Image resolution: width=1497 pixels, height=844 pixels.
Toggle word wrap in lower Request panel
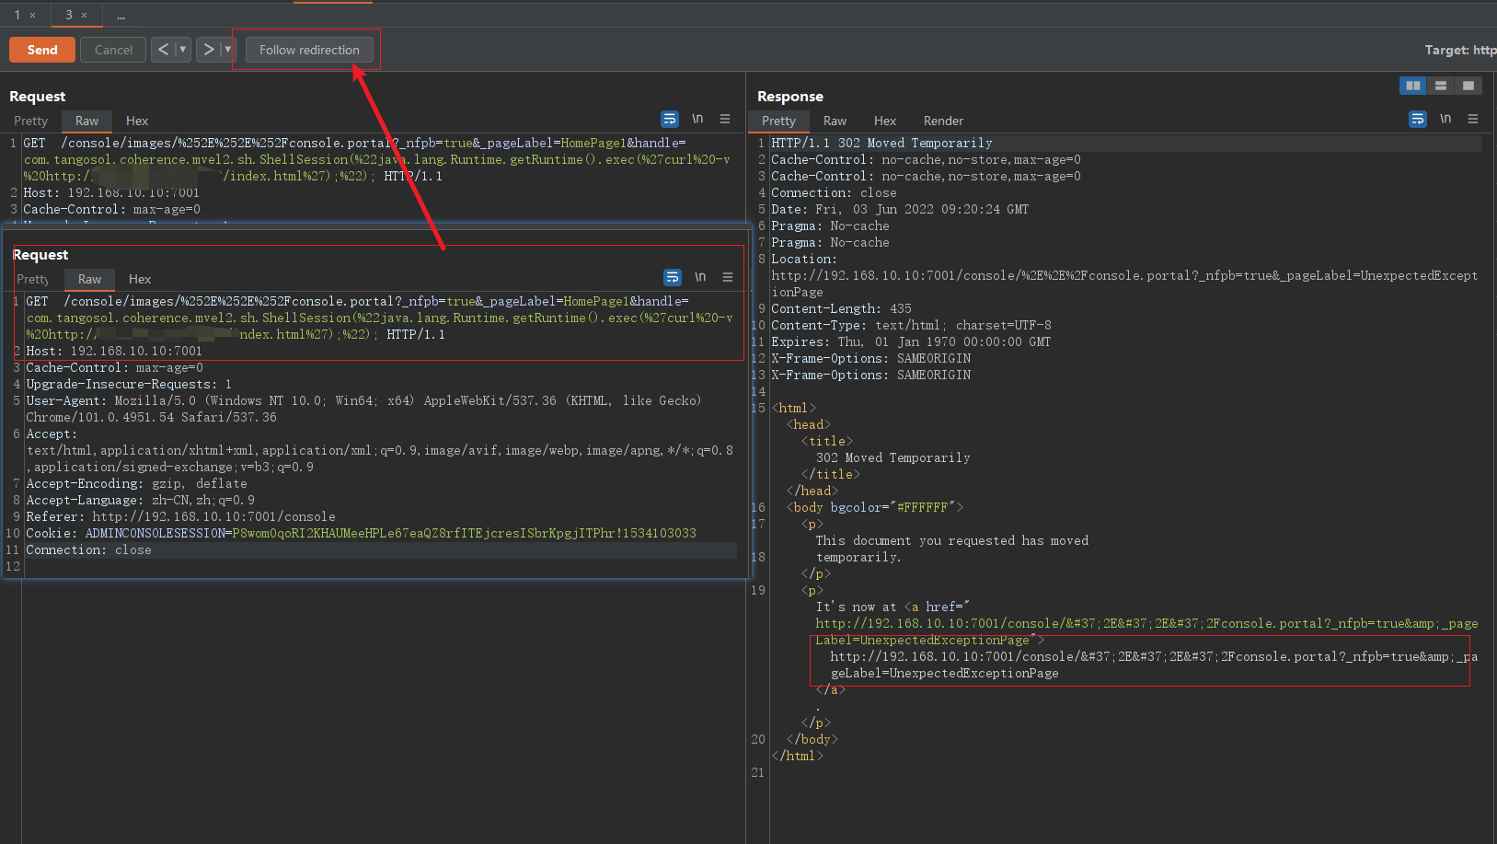[673, 277]
